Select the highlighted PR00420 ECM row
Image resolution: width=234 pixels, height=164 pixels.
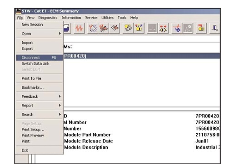click(x=142, y=56)
